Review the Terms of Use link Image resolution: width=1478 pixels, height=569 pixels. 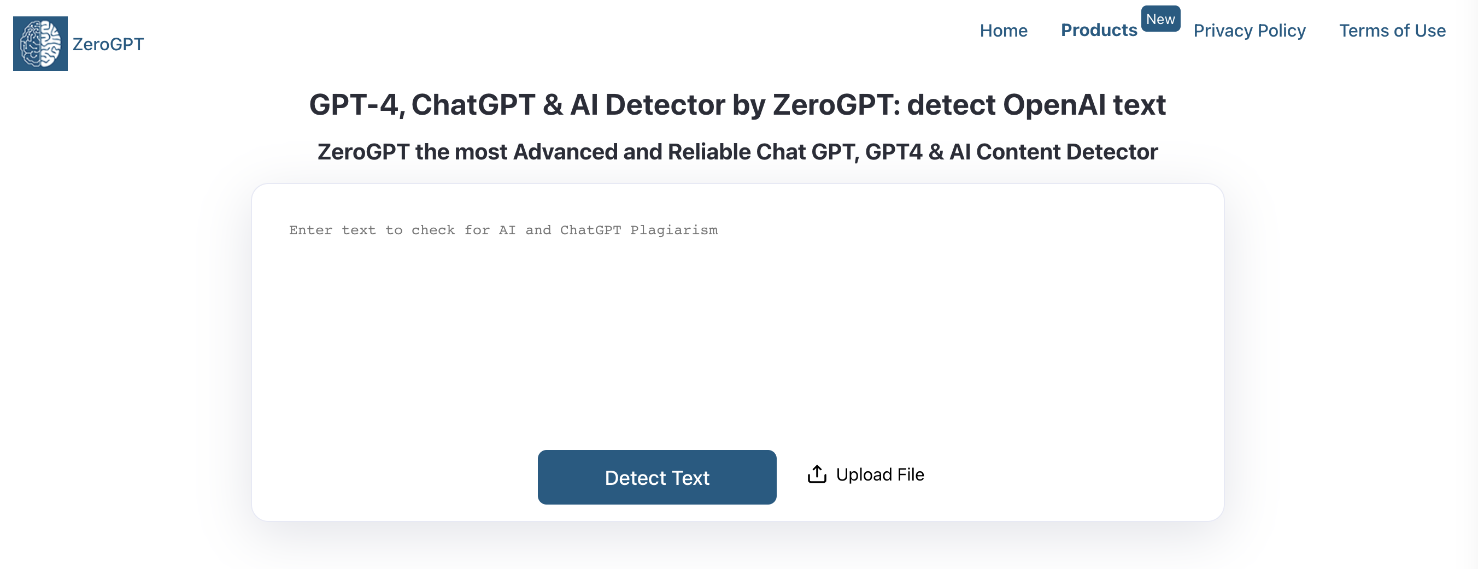pyautogui.click(x=1393, y=31)
